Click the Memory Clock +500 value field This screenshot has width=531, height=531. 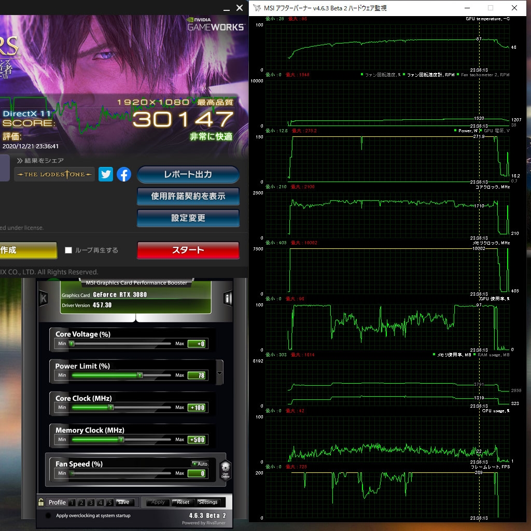coord(197,440)
